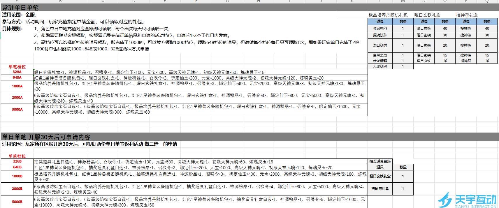Image resolution: width=499 pixels, height=208 pixels.
Task: Click the 常驻单日单笔 gray section header
Action: [20, 8]
